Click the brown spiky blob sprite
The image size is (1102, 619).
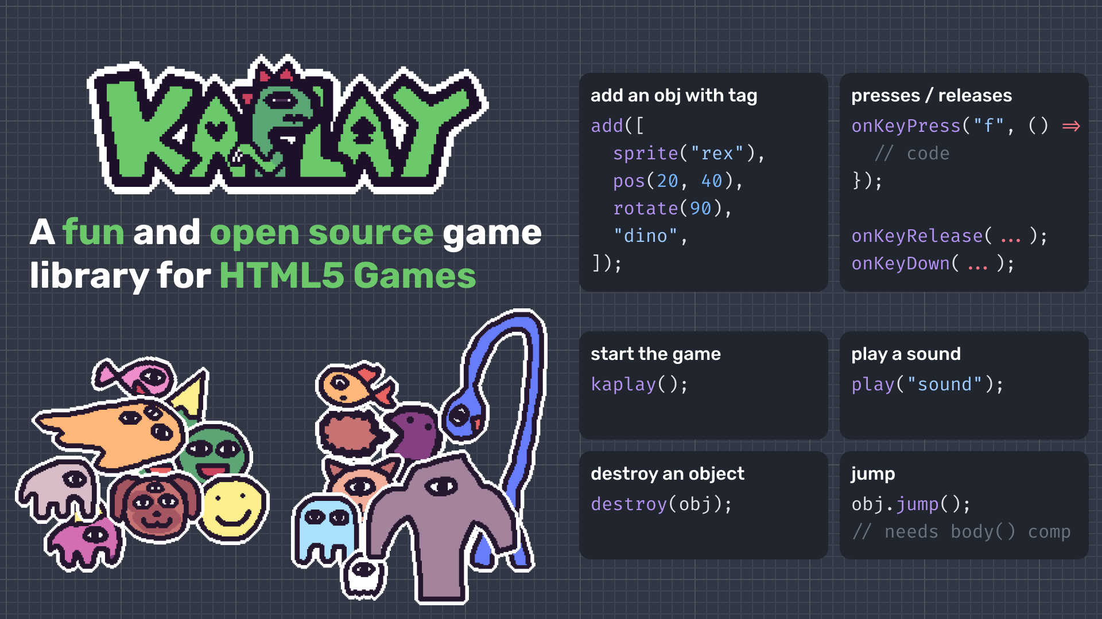click(x=350, y=433)
